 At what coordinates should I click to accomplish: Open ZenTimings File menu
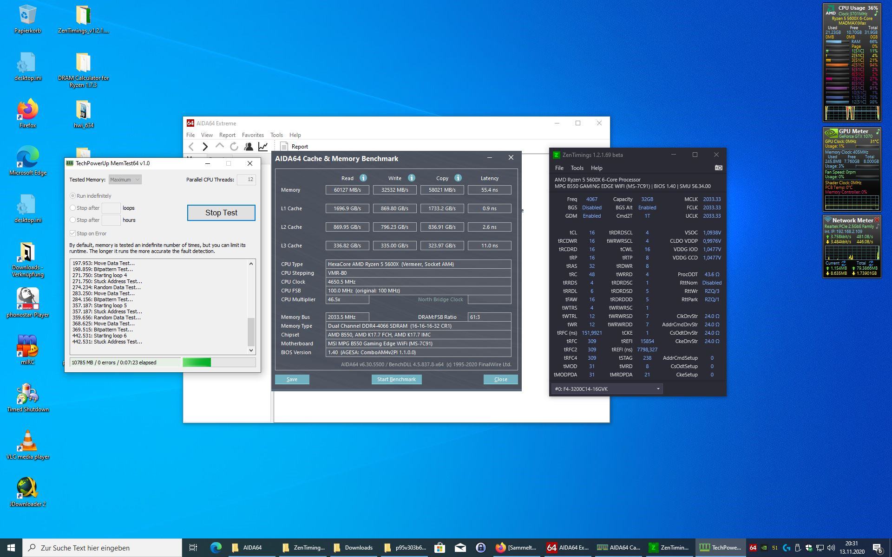559,168
